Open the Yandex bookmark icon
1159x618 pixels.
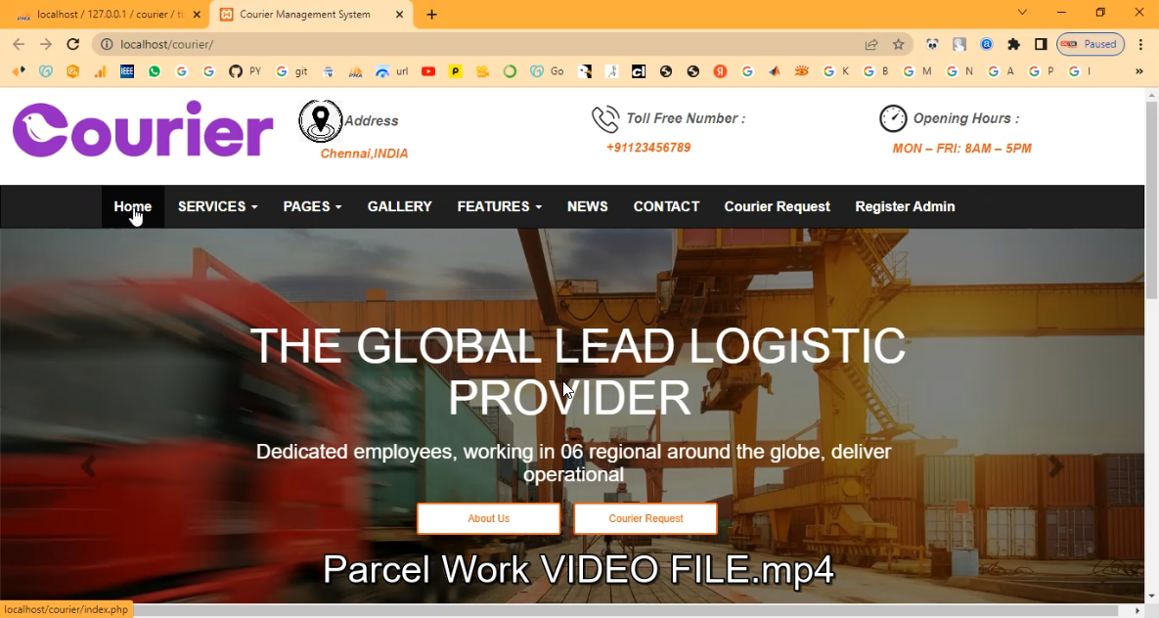[x=720, y=71]
